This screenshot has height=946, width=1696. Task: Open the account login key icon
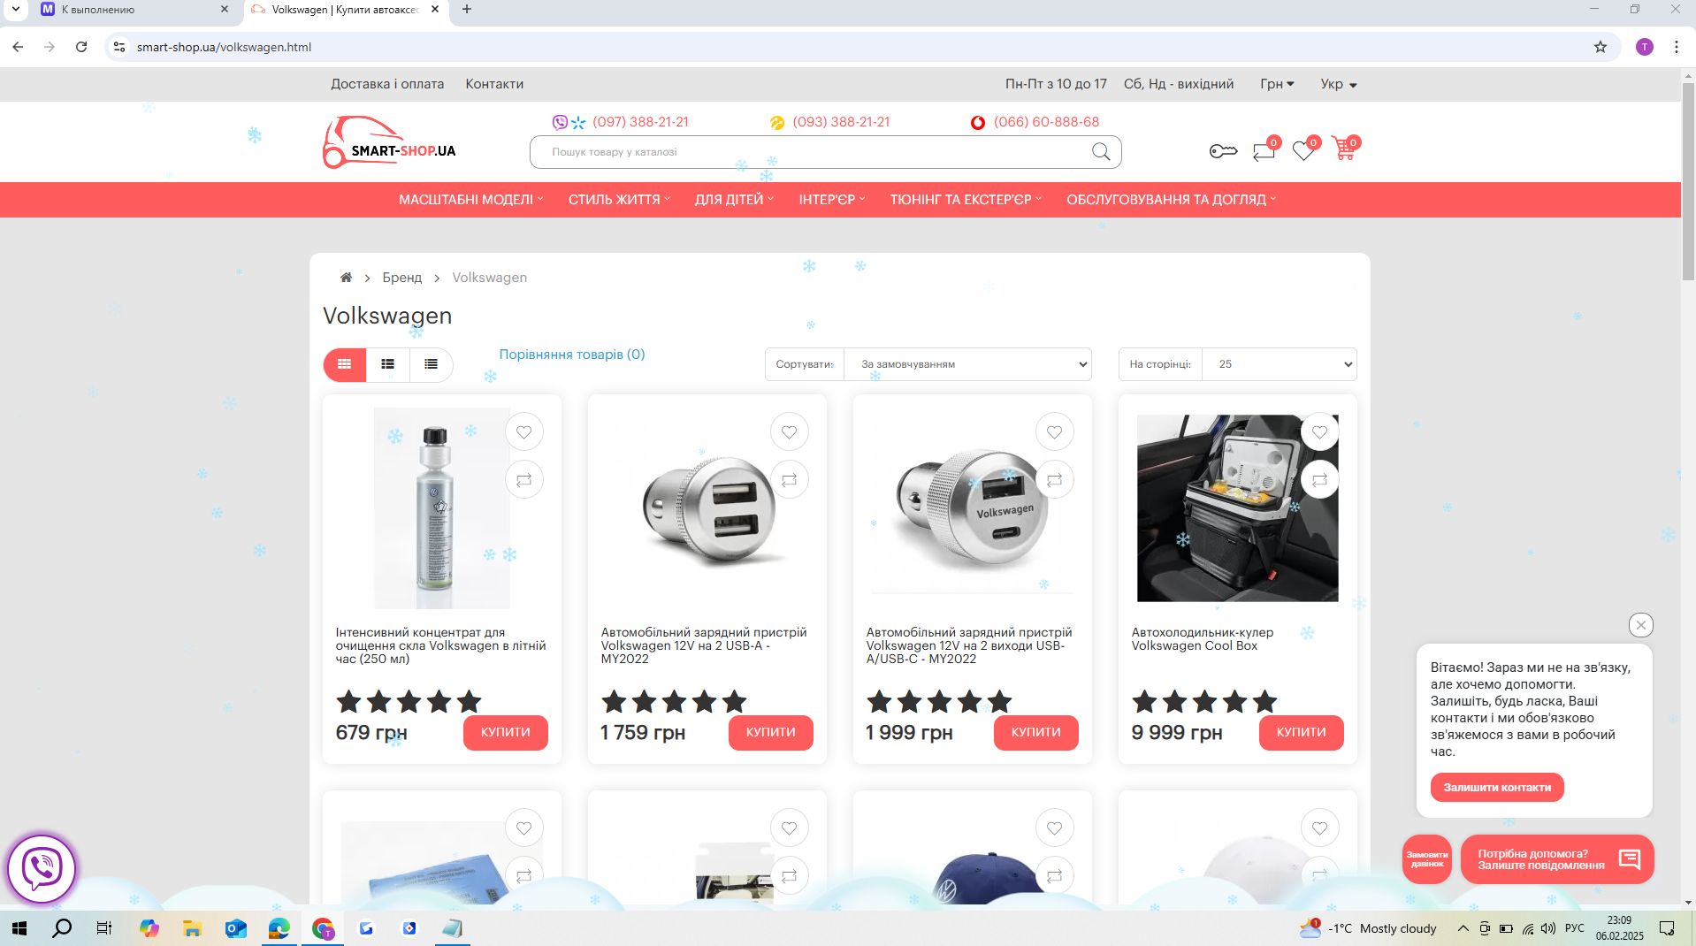1223,151
